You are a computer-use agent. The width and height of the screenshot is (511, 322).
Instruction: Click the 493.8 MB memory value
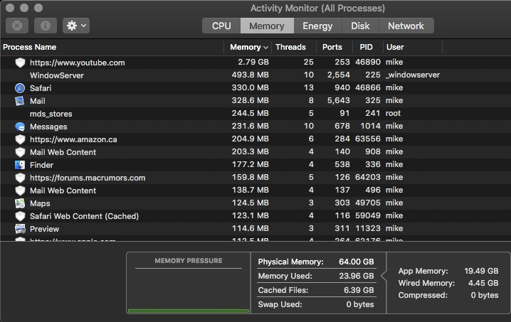coord(251,75)
